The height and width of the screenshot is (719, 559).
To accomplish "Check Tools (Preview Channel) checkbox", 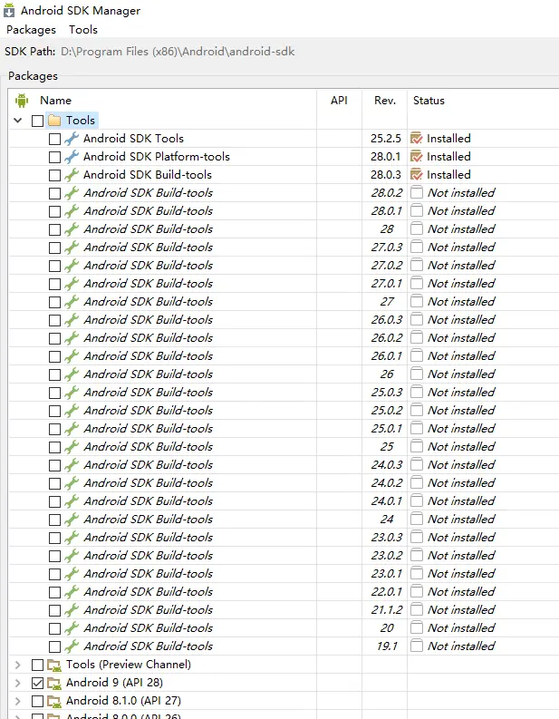I will point(37,665).
